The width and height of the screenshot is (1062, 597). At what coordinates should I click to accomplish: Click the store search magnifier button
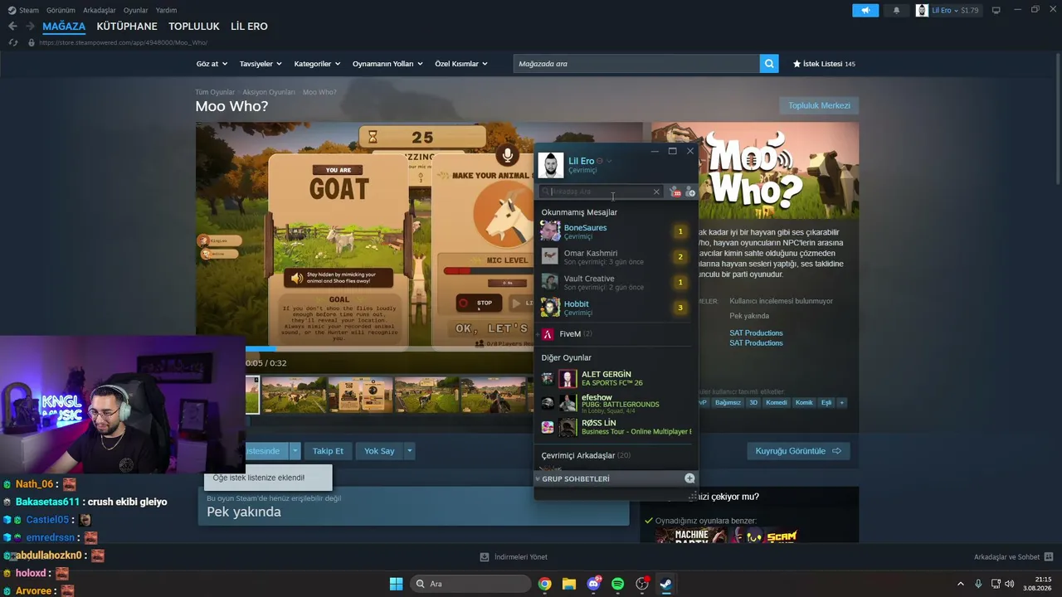pos(769,64)
